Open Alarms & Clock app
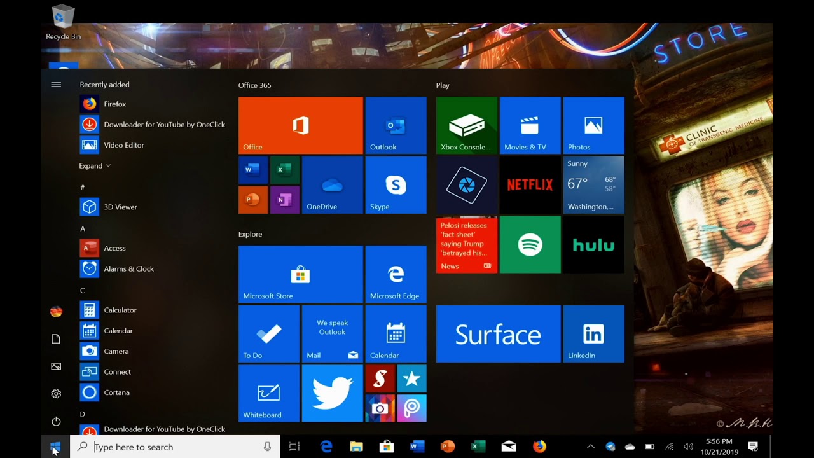Viewport: 814px width, 458px height. click(x=153, y=268)
